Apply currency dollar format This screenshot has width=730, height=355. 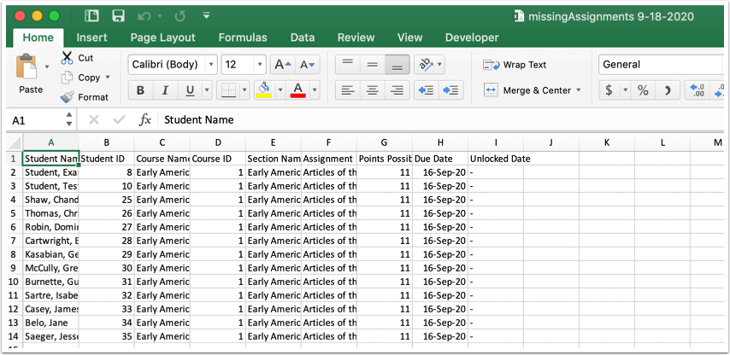(x=609, y=90)
